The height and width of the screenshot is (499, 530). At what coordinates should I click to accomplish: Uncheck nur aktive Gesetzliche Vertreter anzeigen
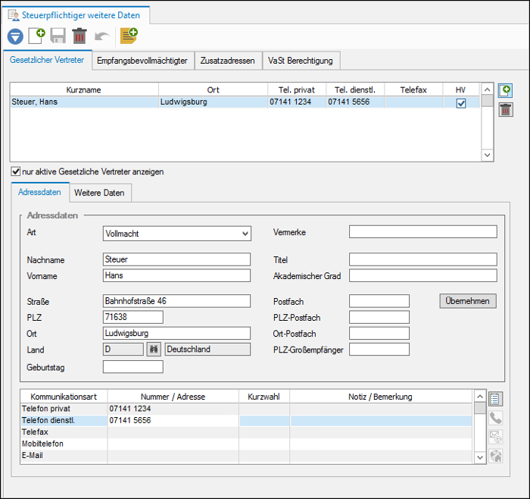[x=16, y=171]
